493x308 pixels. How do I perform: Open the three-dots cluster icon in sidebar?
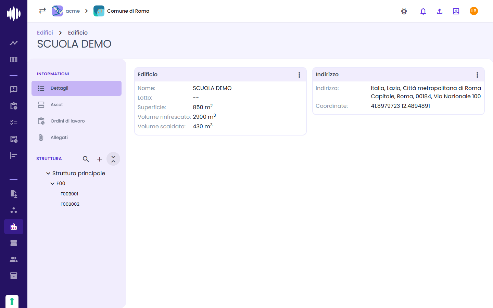14,210
